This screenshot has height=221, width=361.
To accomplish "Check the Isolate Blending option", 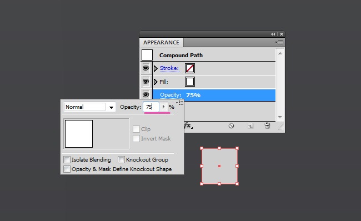I will pyautogui.click(x=67, y=159).
